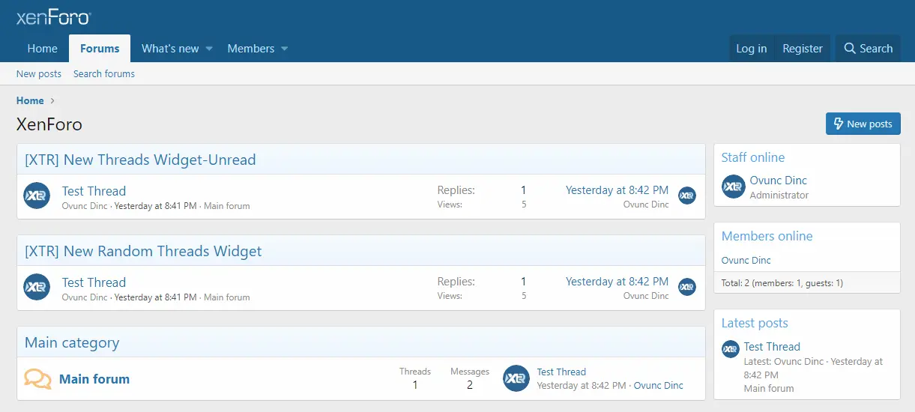Image resolution: width=915 pixels, height=412 pixels.
Task: Click Main forum under Latest posts
Action: [769, 388]
